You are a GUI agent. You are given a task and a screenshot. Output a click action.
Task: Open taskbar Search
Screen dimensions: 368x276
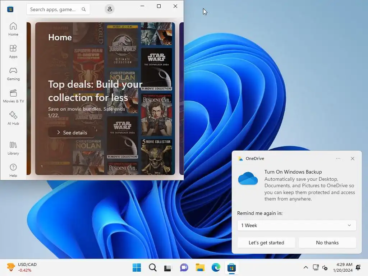[152, 267]
